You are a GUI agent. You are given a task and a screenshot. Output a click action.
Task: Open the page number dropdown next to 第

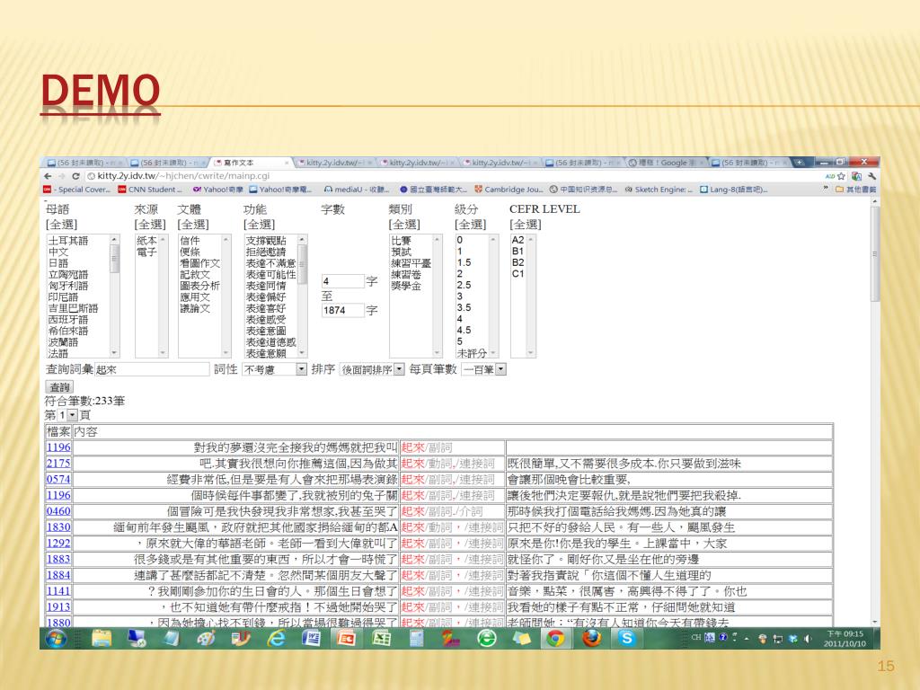coord(66,415)
